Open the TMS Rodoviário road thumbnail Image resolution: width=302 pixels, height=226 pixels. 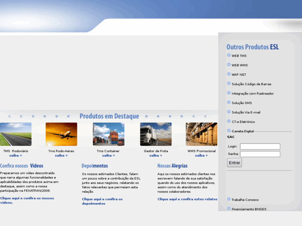tap(16, 134)
